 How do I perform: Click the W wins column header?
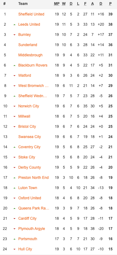point(64,4)
